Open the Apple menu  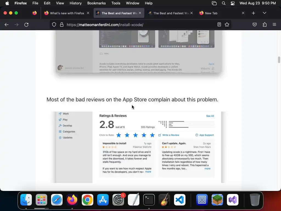(x=7, y=3)
